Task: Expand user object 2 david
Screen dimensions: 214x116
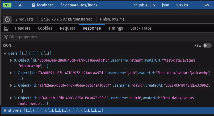Action: point(11,85)
